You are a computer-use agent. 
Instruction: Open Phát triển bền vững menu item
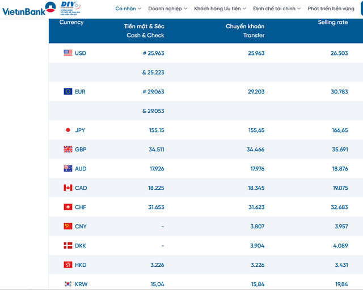pyautogui.click(x=331, y=8)
